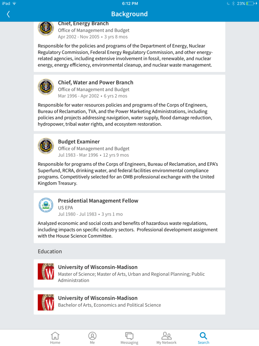This screenshot has height=346, width=259.
Task: Tap the Wisconsin-Madison logo for bachelor's degree
Action: point(46,302)
